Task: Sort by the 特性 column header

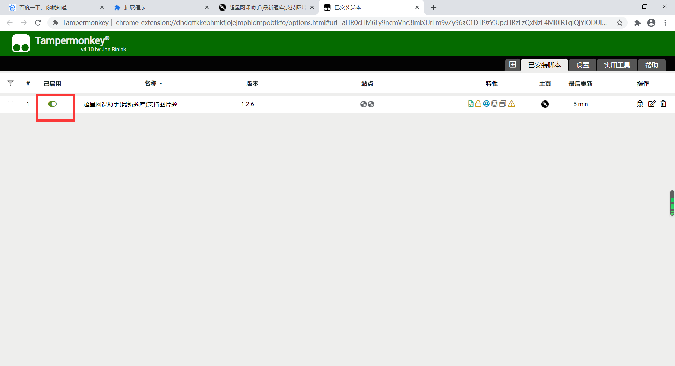Action: pyautogui.click(x=491, y=84)
